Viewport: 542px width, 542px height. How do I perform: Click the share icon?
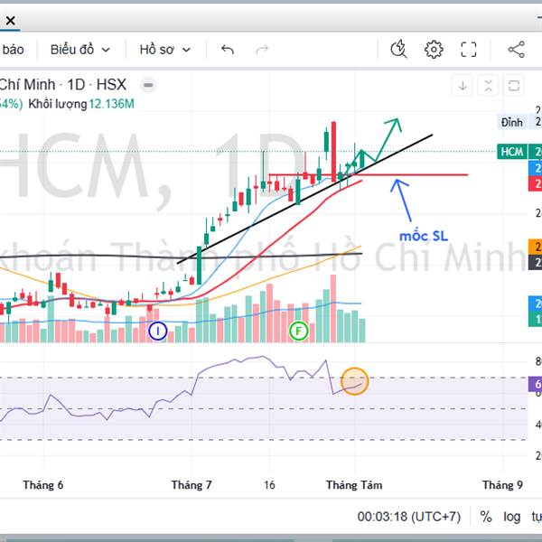517,49
